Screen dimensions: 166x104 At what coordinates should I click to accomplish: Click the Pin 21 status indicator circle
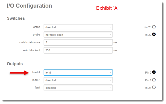coord(154,88)
